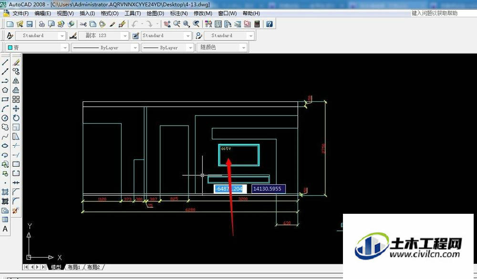Screen dimensions: 477x279
Task: Select the Arc tool
Action: pos(5,109)
